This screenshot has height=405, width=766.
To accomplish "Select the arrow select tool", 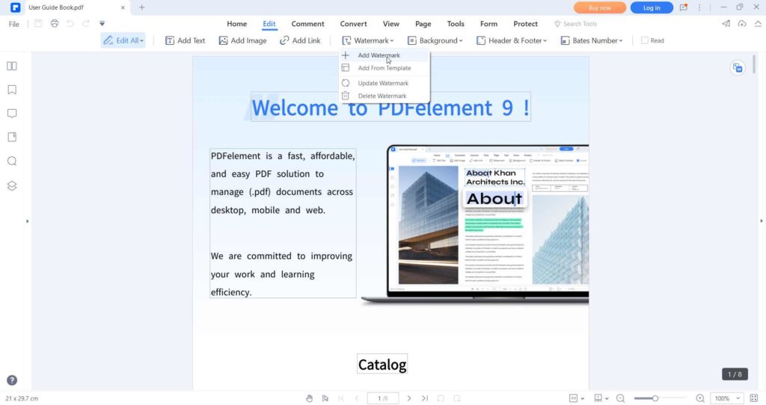I will click(325, 398).
